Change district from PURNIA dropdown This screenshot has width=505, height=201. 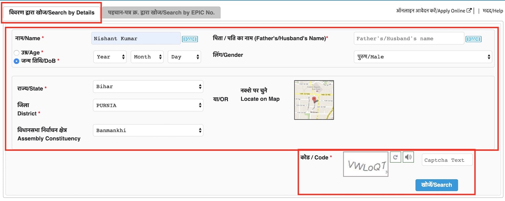[x=148, y=106]
